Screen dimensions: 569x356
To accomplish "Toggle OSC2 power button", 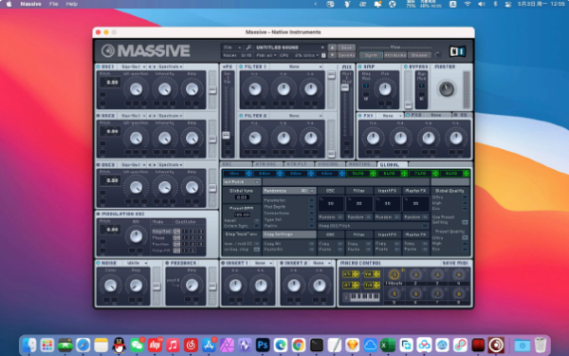I will (x=99, y=116).
